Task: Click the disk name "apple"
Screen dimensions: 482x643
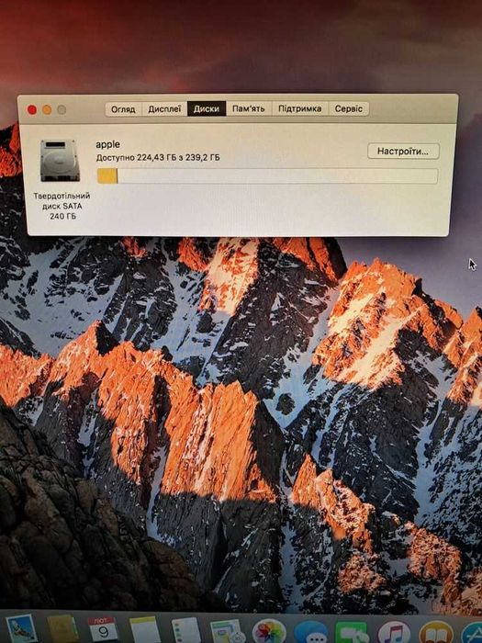Action: pyautogui.click(x=107, y=144)
